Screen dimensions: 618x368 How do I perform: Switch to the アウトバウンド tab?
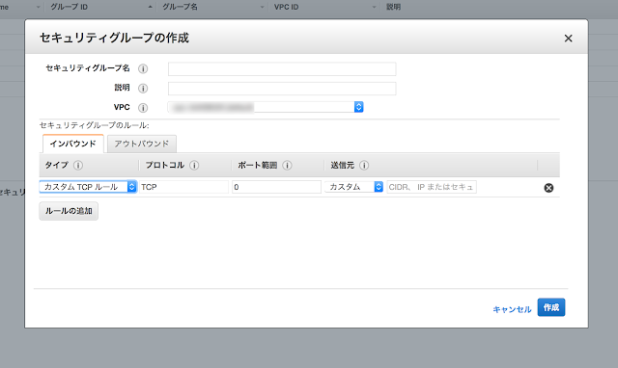(142, 144)
